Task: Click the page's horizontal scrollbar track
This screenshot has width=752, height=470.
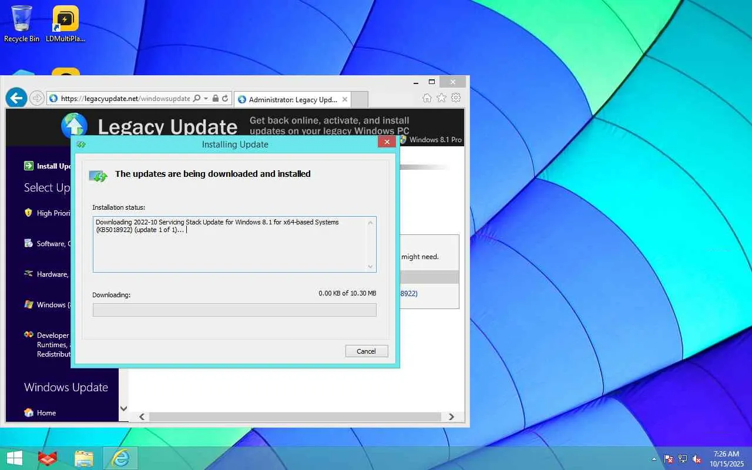Action: click(x=295, y=417)
